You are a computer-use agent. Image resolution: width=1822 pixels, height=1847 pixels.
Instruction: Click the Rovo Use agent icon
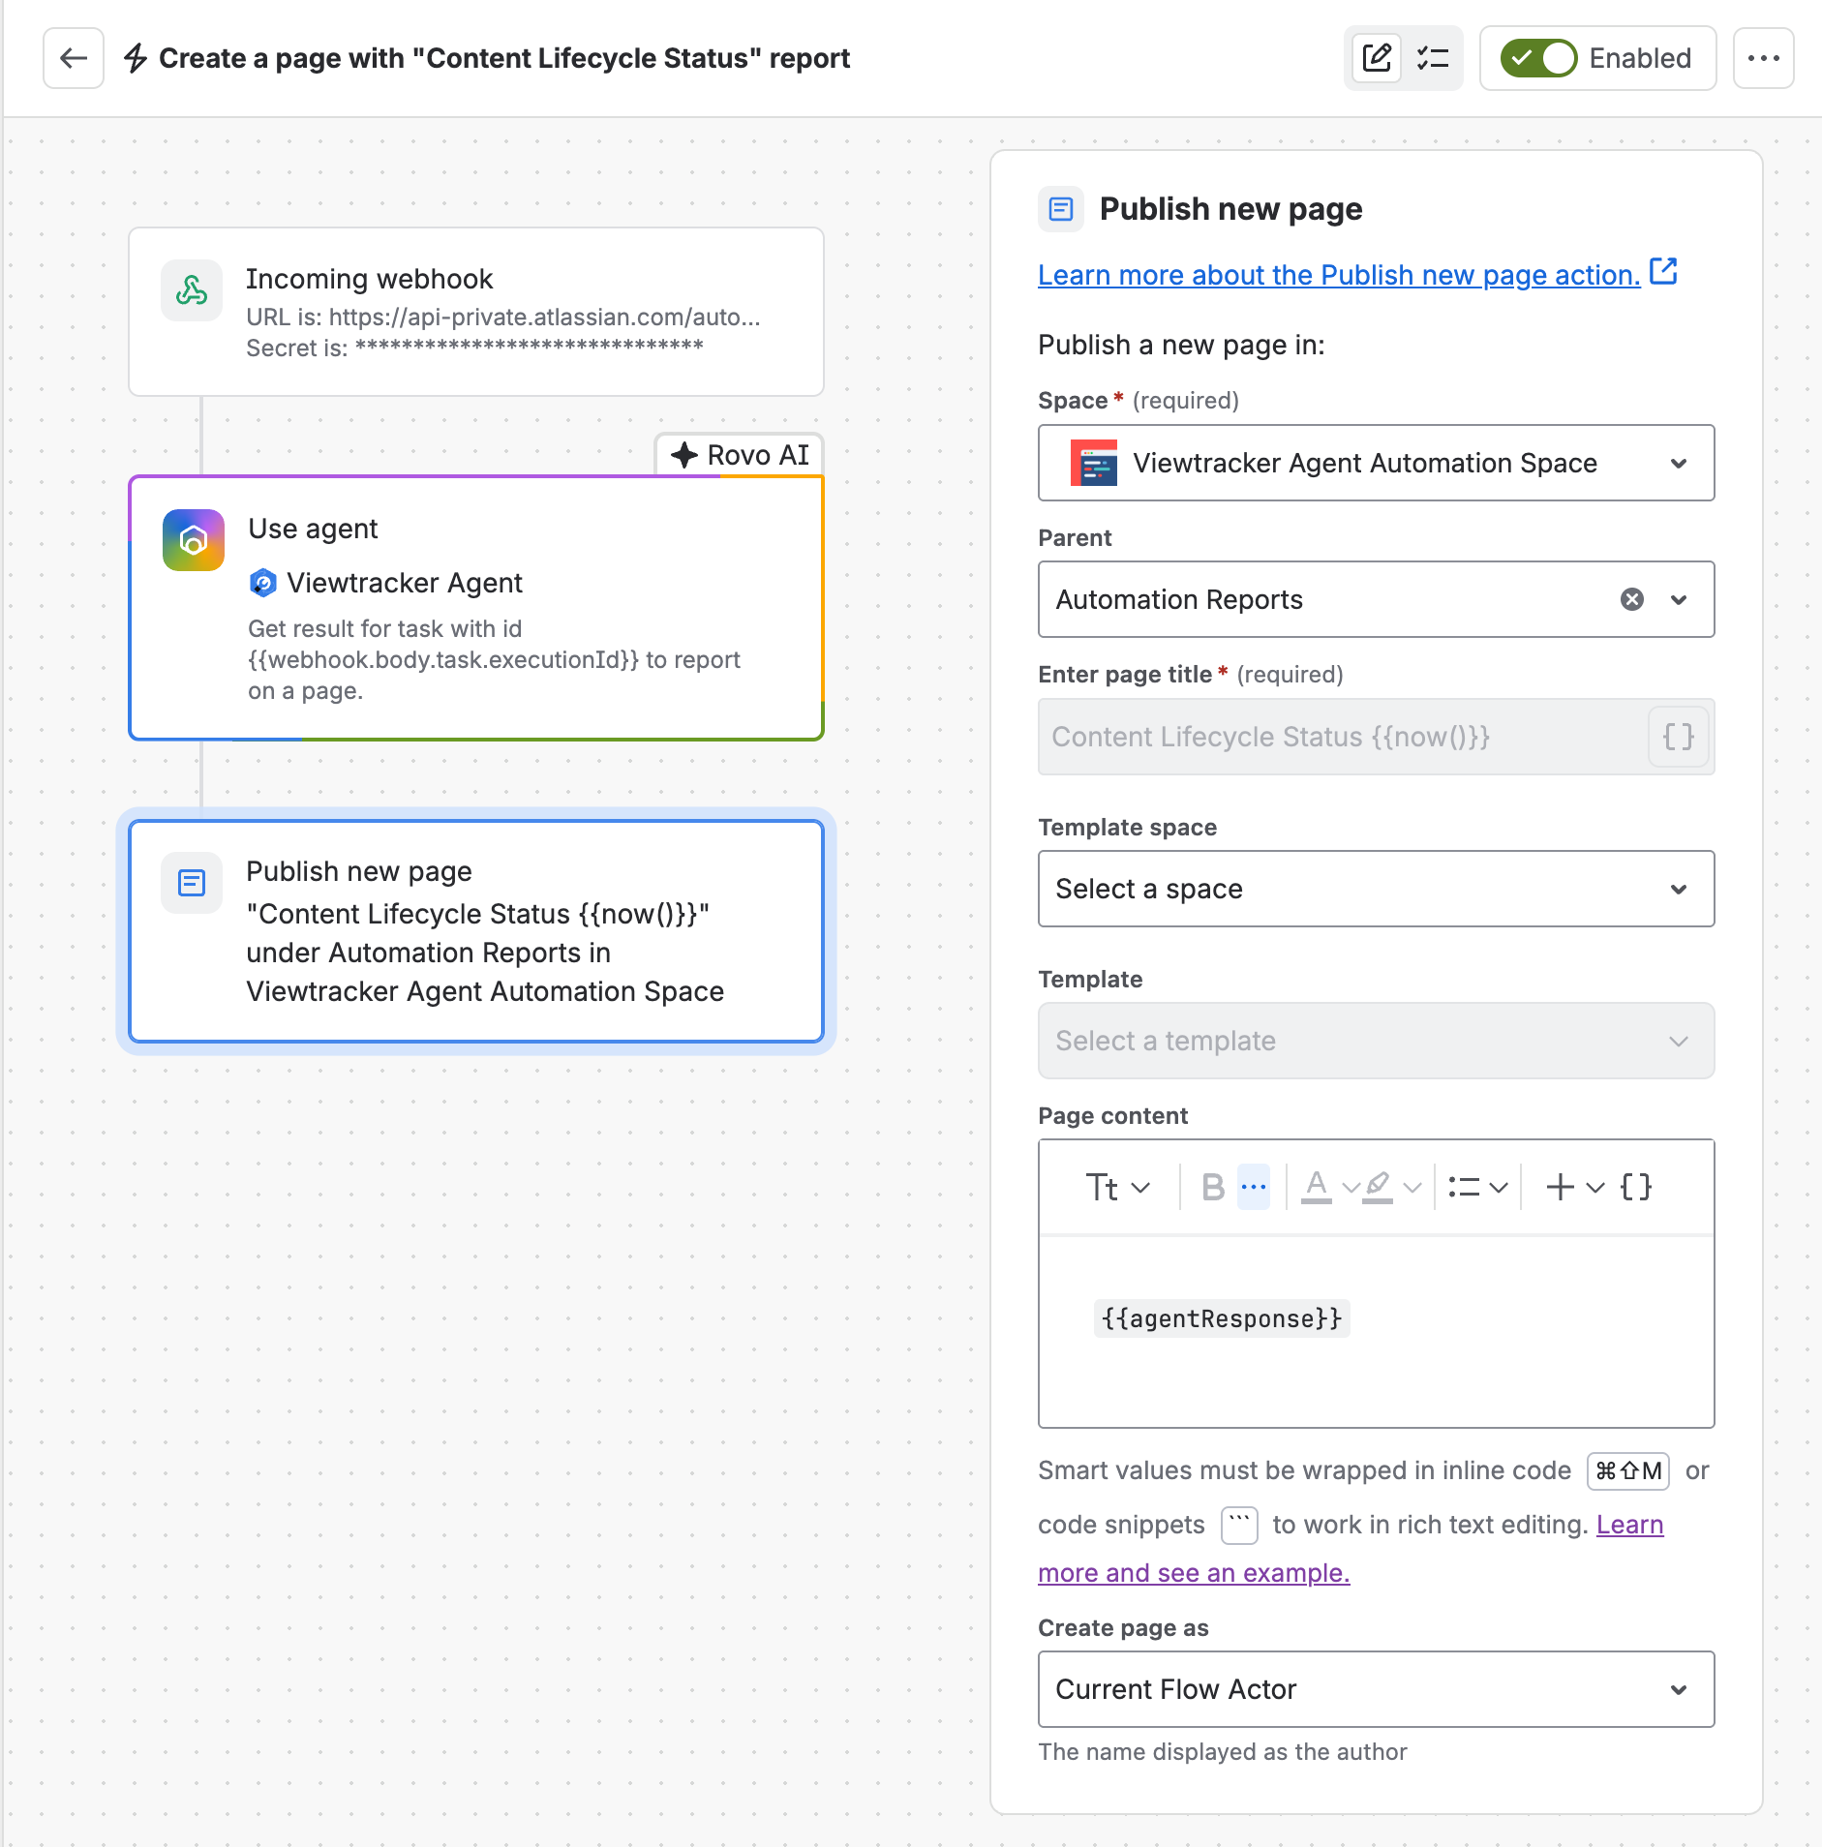(194, 540)
